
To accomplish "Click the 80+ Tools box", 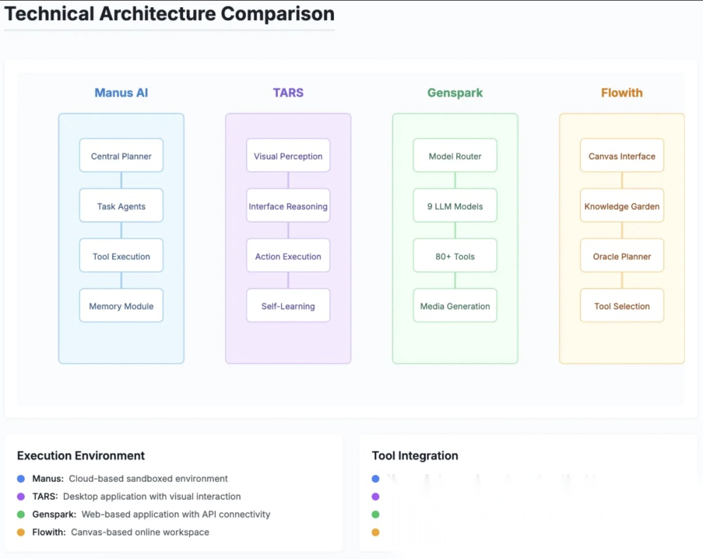I will point(455,256).
